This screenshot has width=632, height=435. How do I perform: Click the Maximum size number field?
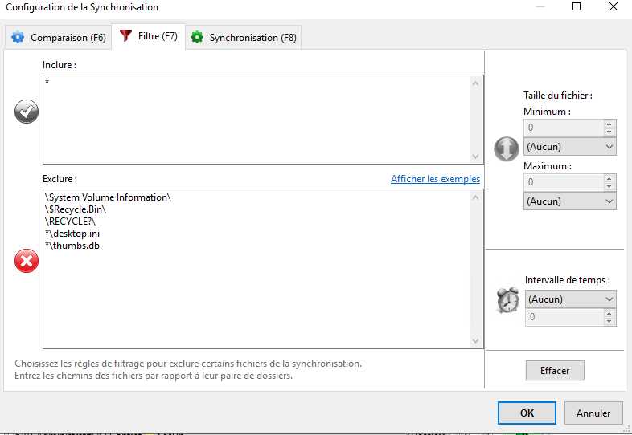[564, 183]
